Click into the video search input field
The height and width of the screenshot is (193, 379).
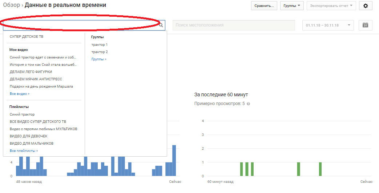[x=80, y=25]
